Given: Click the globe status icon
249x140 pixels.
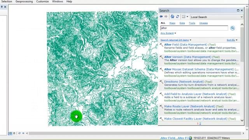Looking at the screenshot, I should pyautogui.click(x=190, y=138).
